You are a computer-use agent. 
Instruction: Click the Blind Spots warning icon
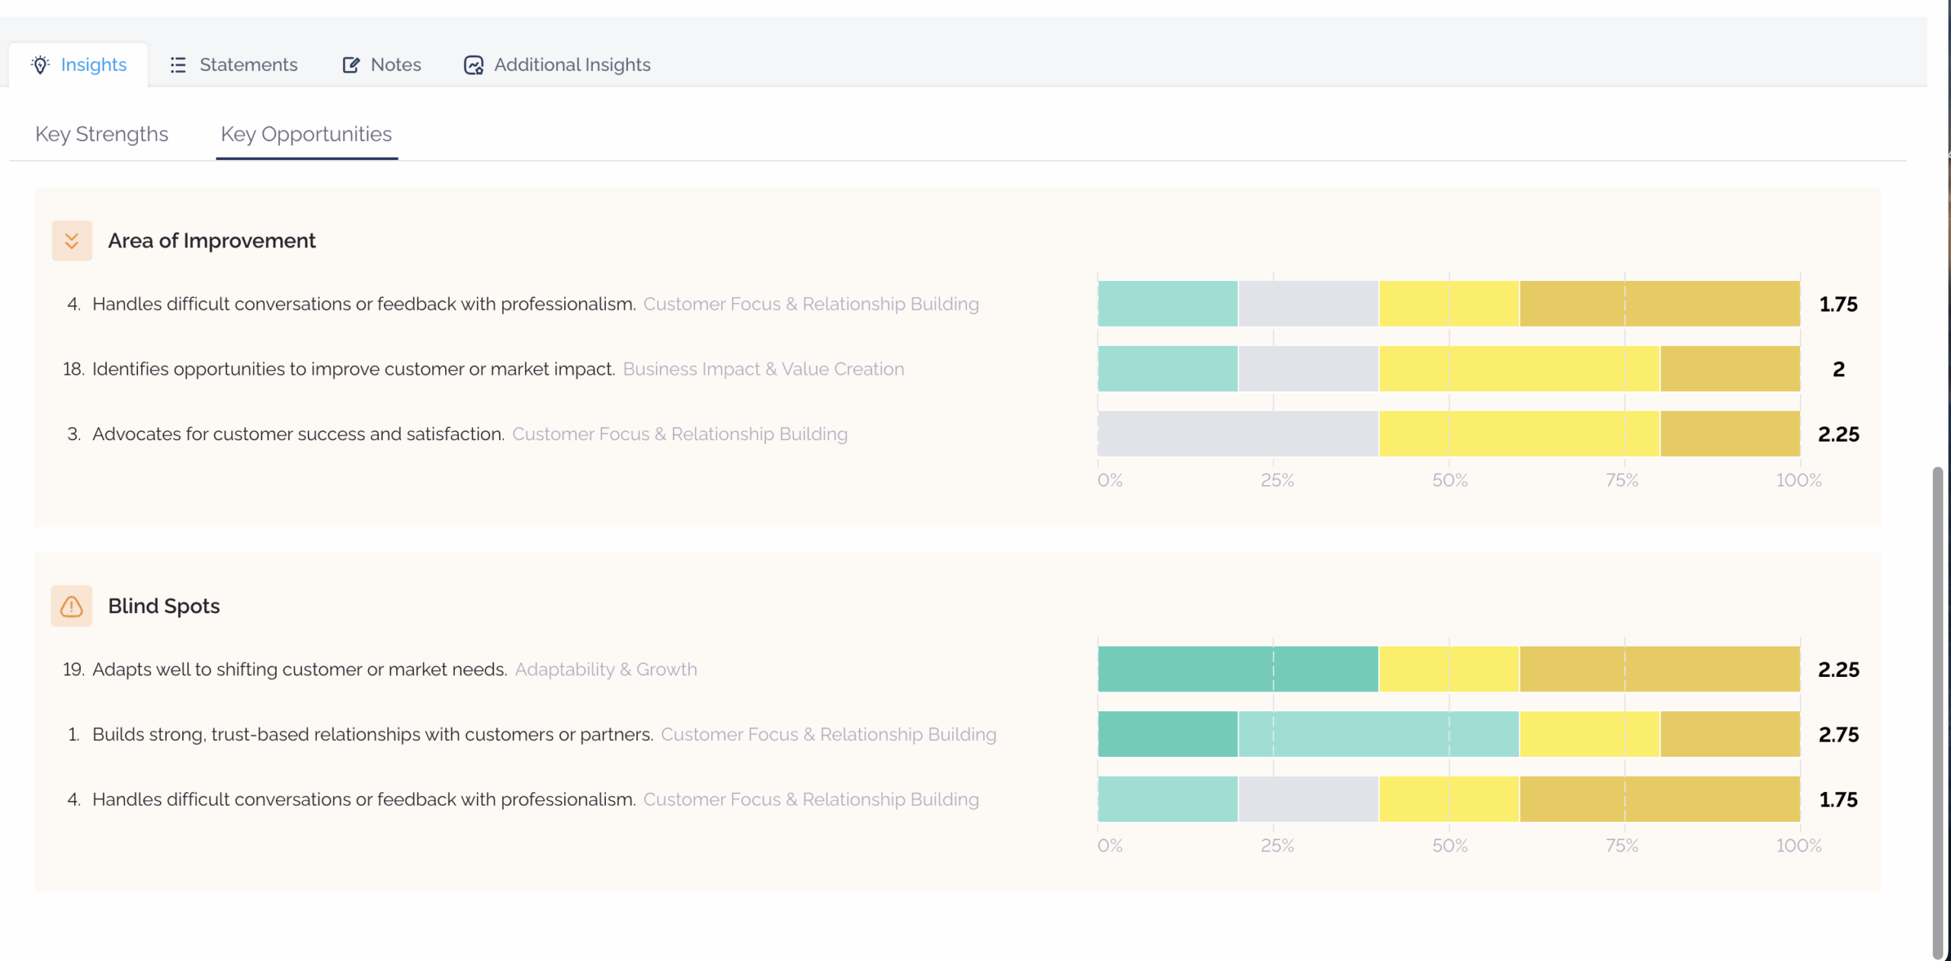(x=72, y=606)
